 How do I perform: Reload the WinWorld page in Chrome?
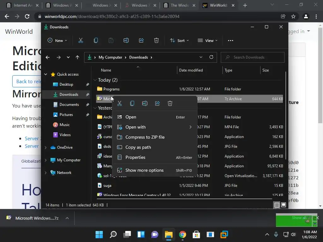[27, 16]
